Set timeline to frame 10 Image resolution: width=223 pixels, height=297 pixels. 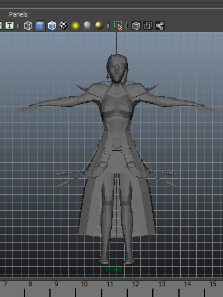[84, 284]
